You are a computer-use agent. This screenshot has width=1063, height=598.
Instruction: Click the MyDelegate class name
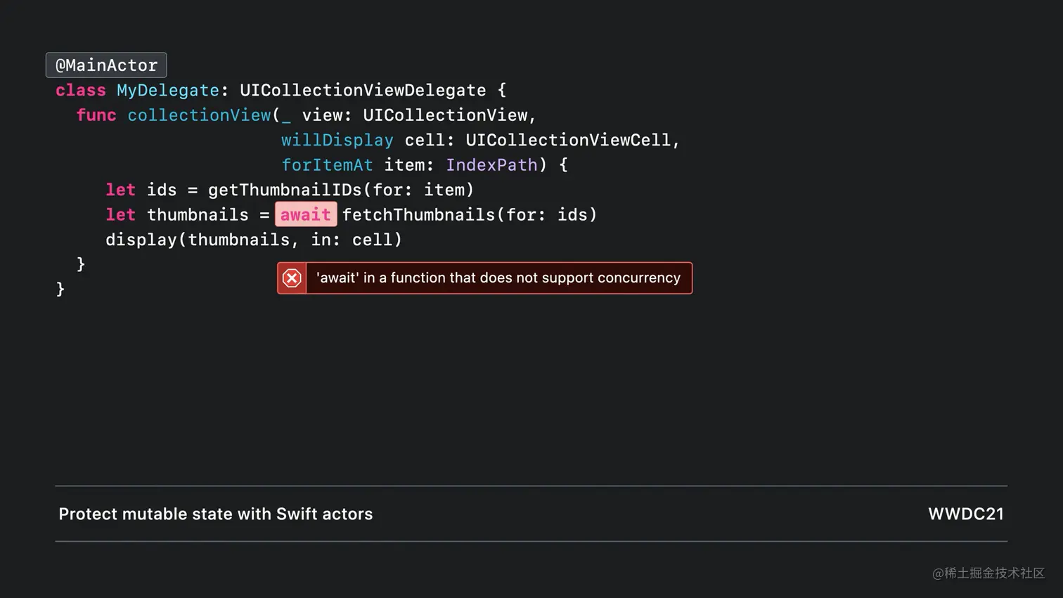coord(167,90)
